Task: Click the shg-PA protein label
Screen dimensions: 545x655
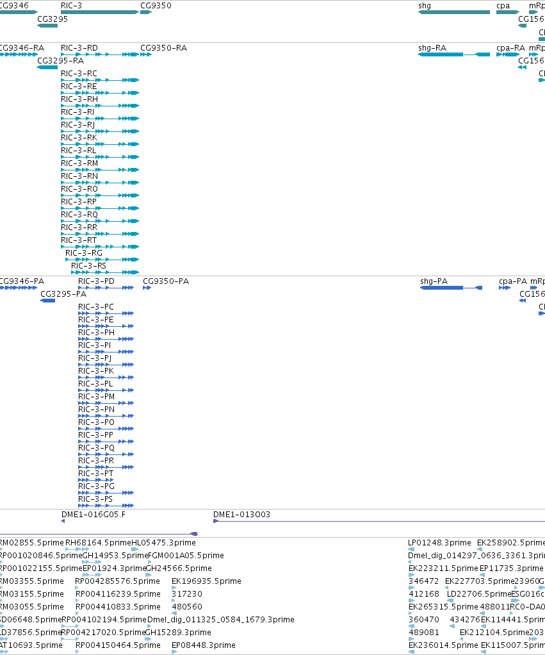Action: 434,281
